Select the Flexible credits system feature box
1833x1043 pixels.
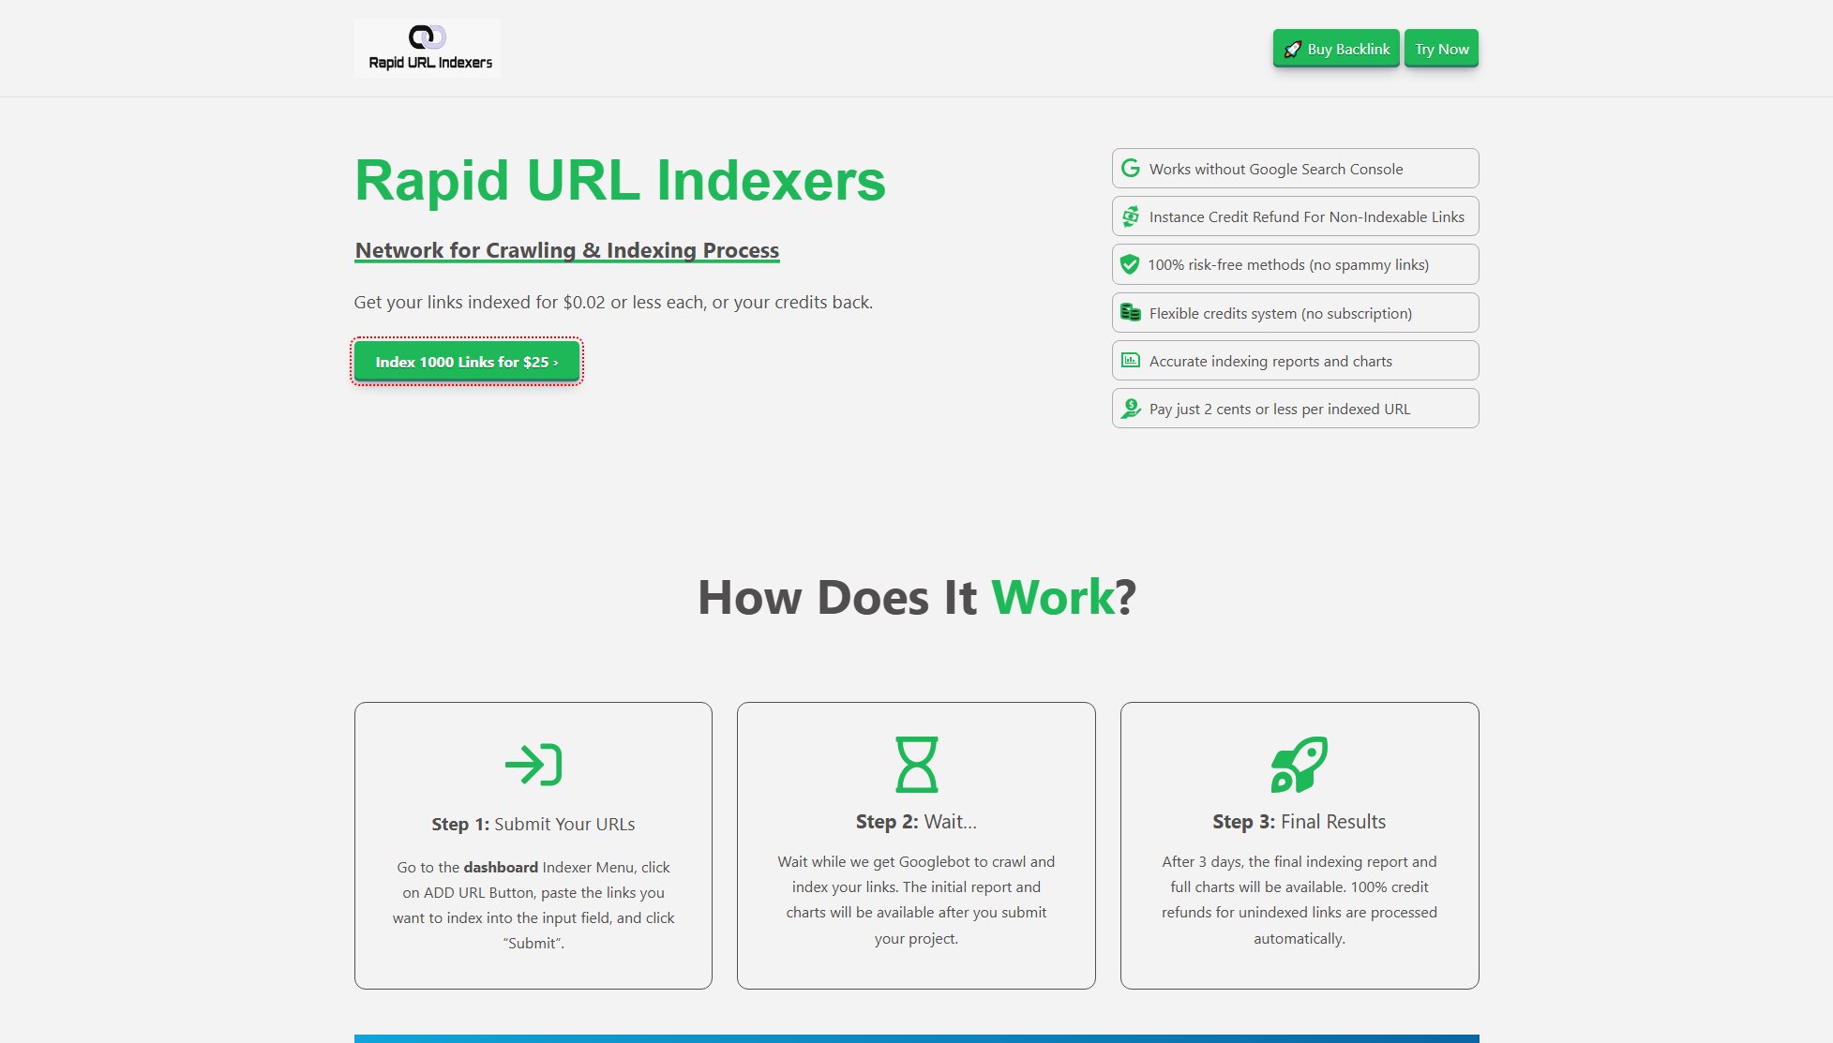coord(1295,313)
